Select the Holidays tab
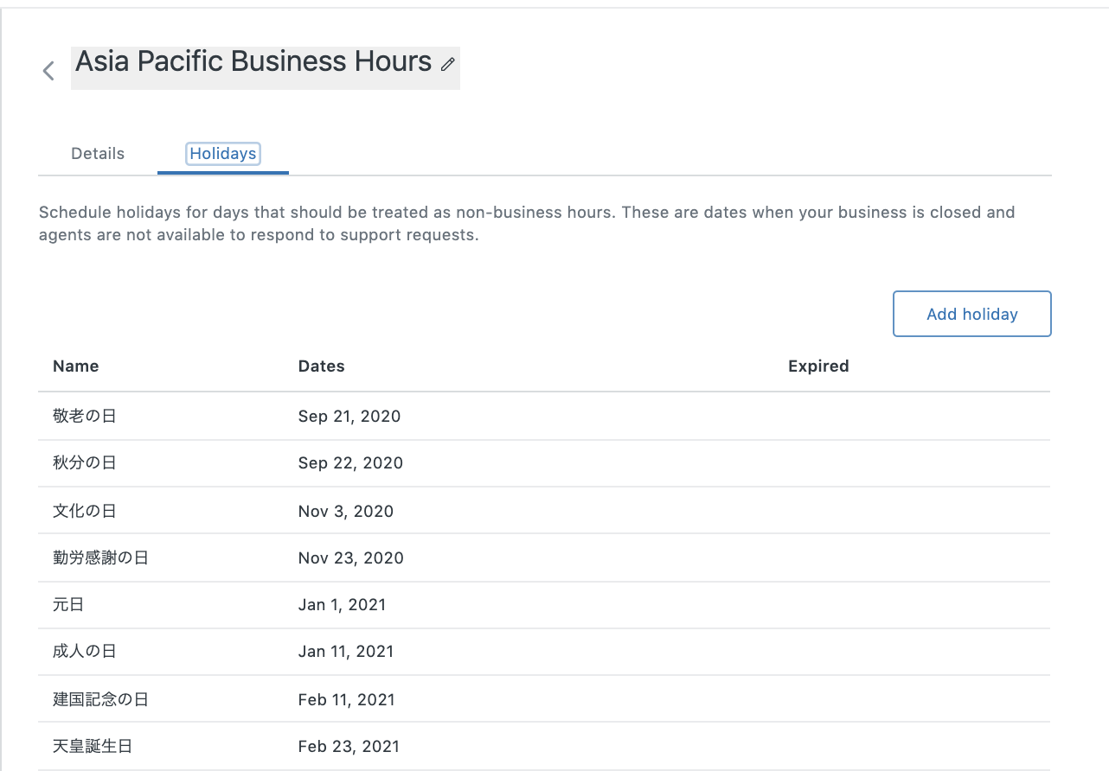Viewport: 1109px width, 771px height. [223, 154]
